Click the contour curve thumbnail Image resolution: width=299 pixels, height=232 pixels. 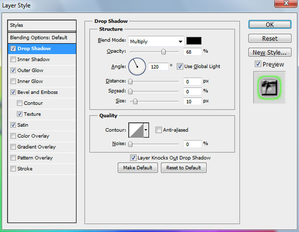click(136, 130)
